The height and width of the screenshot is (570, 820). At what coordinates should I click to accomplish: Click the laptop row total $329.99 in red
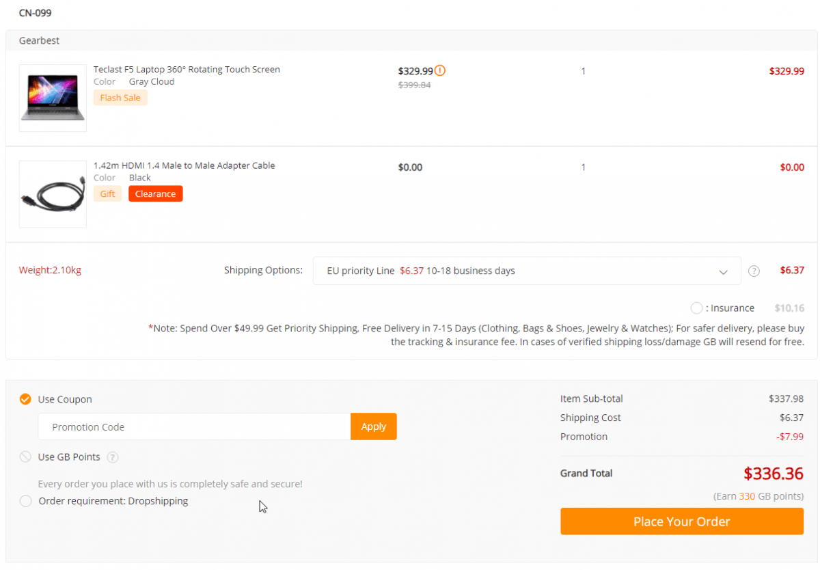pos(787,71)
